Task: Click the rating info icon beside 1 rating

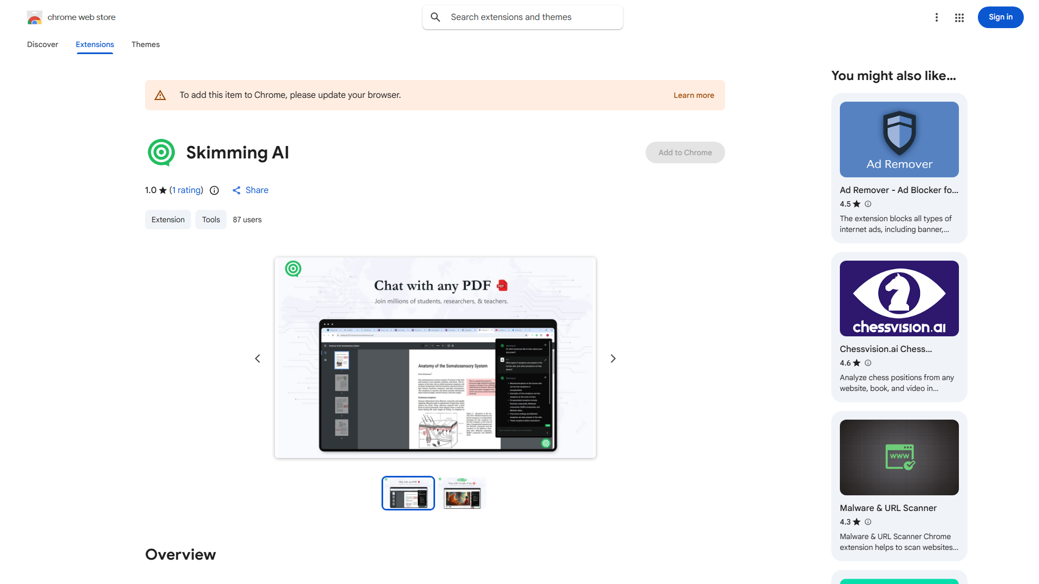Action: tap(214, 190)
